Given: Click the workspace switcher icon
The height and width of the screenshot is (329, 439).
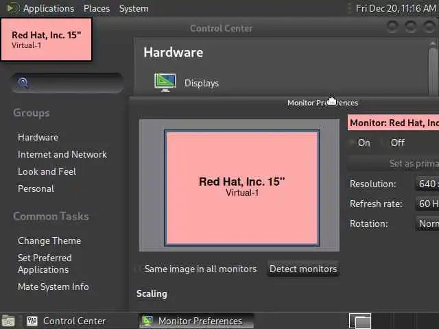Looking at the screenshot, I should (x=360, y=321).
